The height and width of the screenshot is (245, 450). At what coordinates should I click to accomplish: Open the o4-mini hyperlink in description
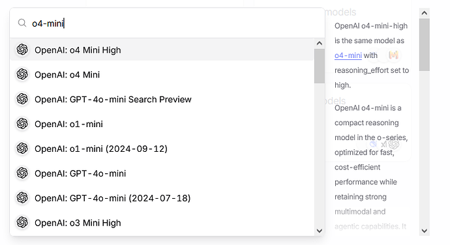pyautogui.click(x=348, y=55)
